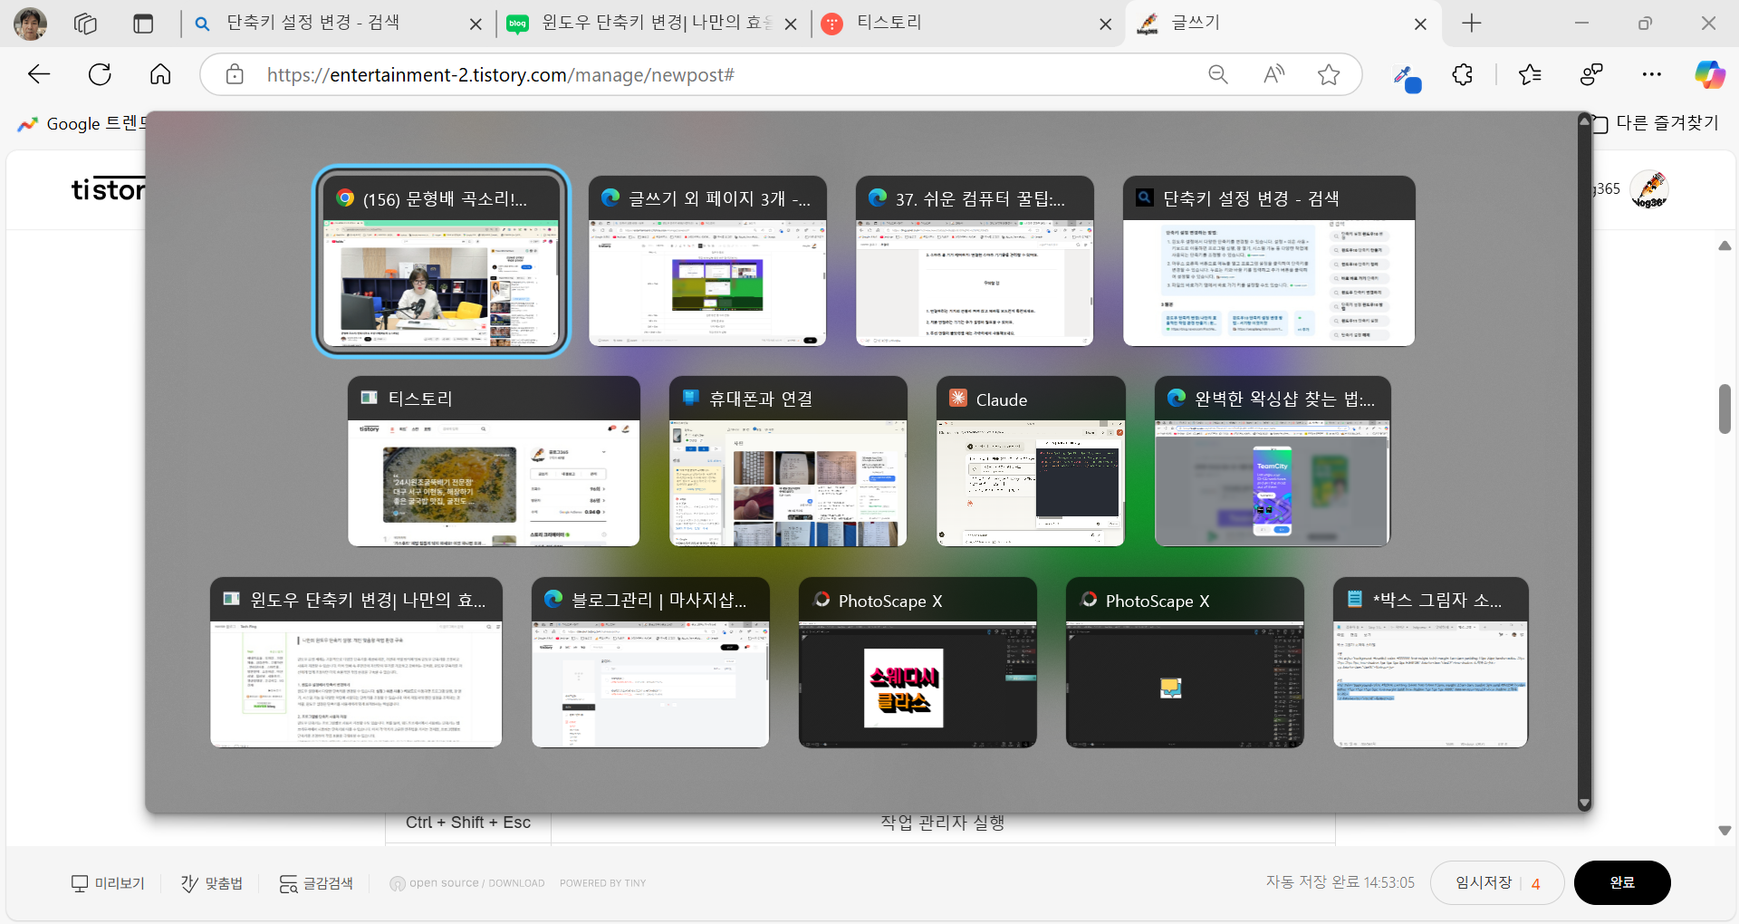Image resolution: width=1739 pixels, height=924 pixels.
Task: Go to browser home page icon
Action: (159, 74)
